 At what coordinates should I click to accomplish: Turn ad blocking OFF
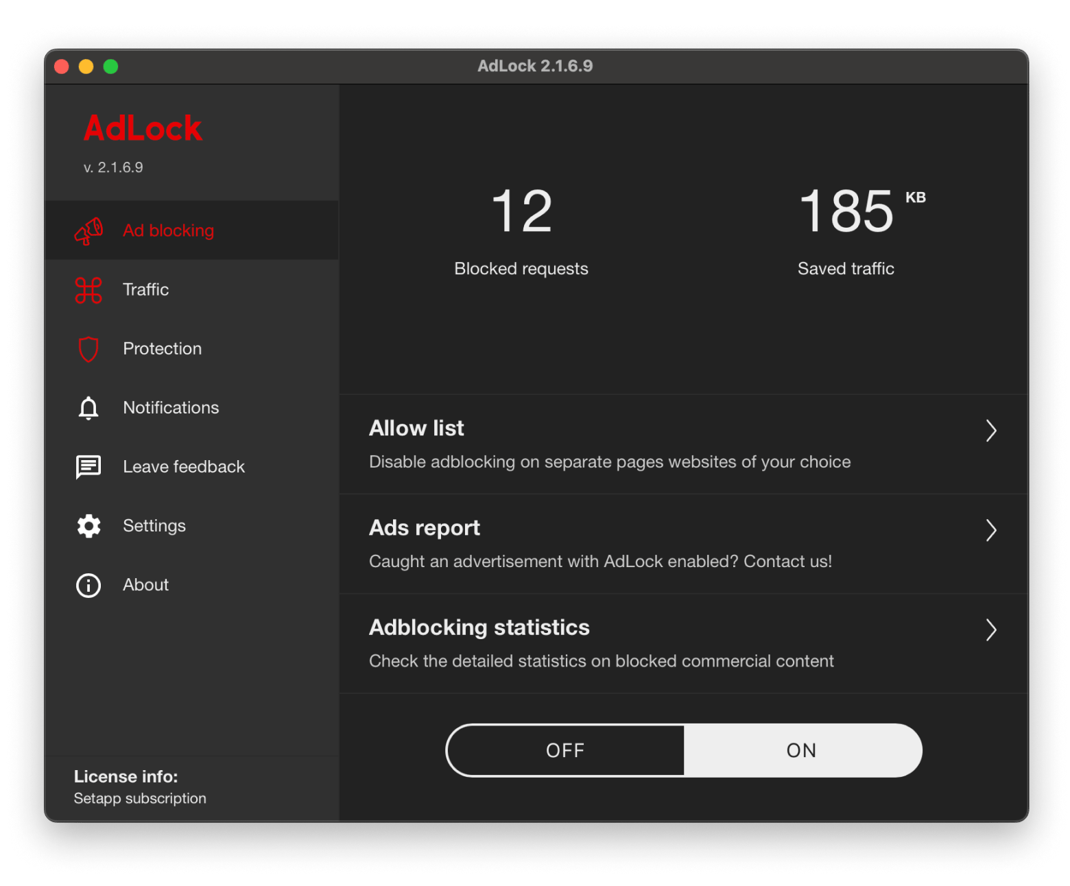pyautogui.click(x=565, y=750)
